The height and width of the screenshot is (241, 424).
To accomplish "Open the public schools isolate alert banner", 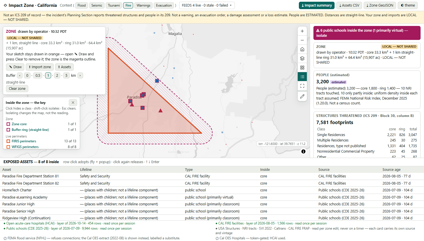I will (x=367, y=33).
